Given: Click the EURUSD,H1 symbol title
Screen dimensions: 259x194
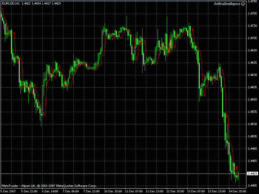Looking at the screenshot, I should [11, 3].
